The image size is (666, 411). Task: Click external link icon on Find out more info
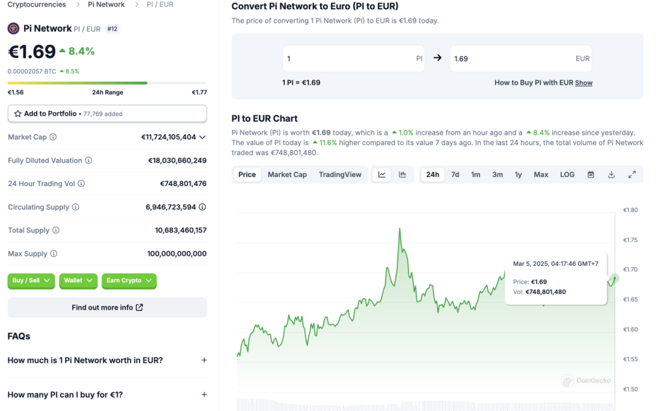click(x=139, y=308)
